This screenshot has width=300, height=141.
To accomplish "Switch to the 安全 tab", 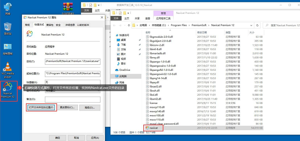I will pos(58,25).
